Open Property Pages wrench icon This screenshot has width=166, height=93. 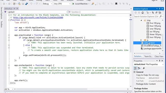click(144, 68)
